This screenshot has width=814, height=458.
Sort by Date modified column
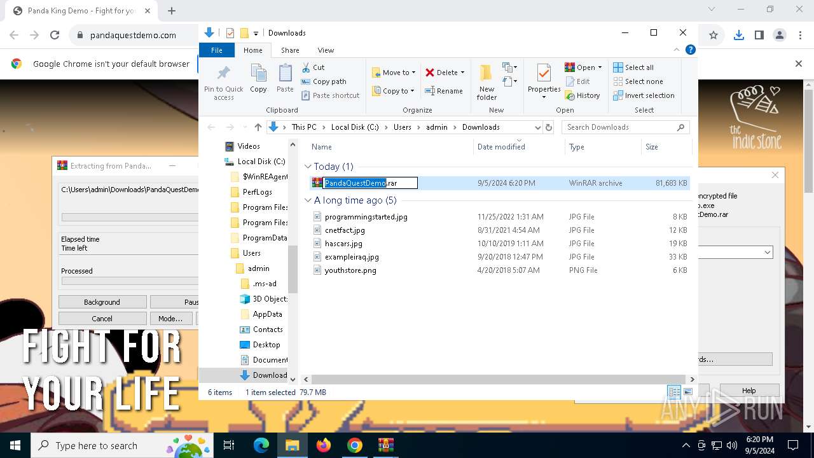click(x=519, y=147)
